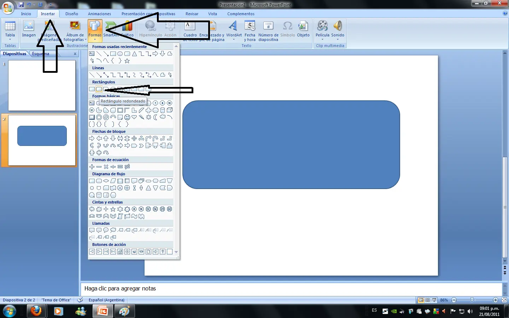Select the Smiley Face basic shape

tap(127, 117)
